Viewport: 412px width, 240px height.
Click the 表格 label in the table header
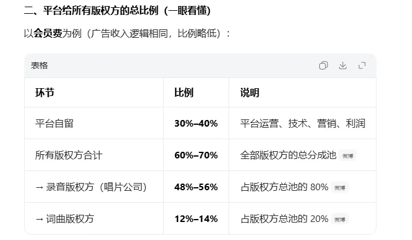coord(39,65)
